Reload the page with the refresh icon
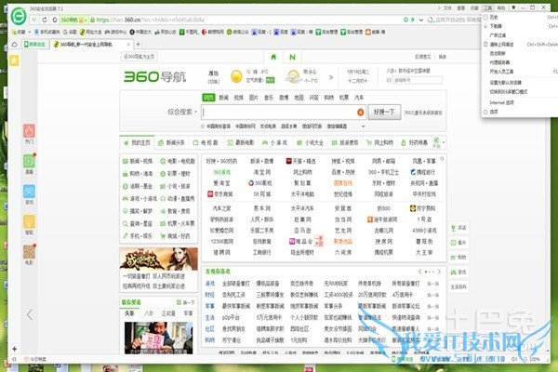558x372 pixels. tap(45, 20)
